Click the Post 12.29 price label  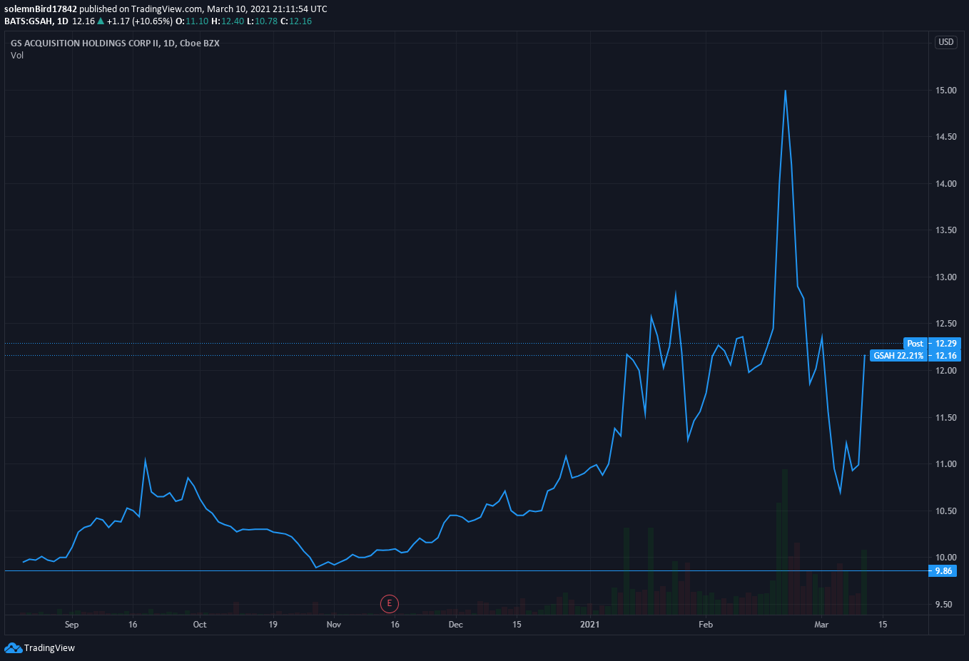(932, 344)
